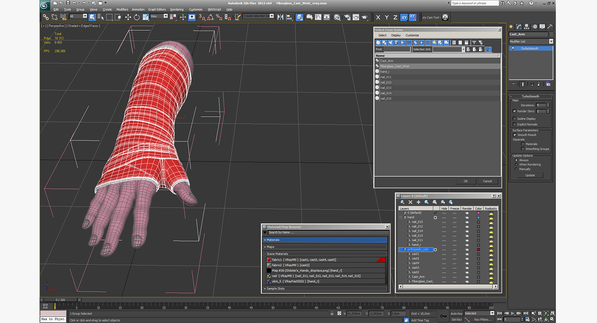Click the Update button in TurboSmooth
The width and height of the screenshot is (597, 323).
click(530, 175)
